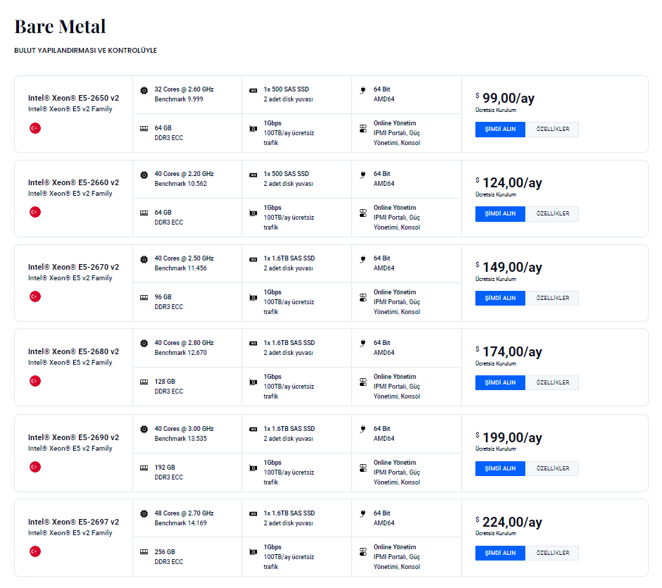Buy the $149,00/ay server with ŞİMDİ AL

pos(500,298)
